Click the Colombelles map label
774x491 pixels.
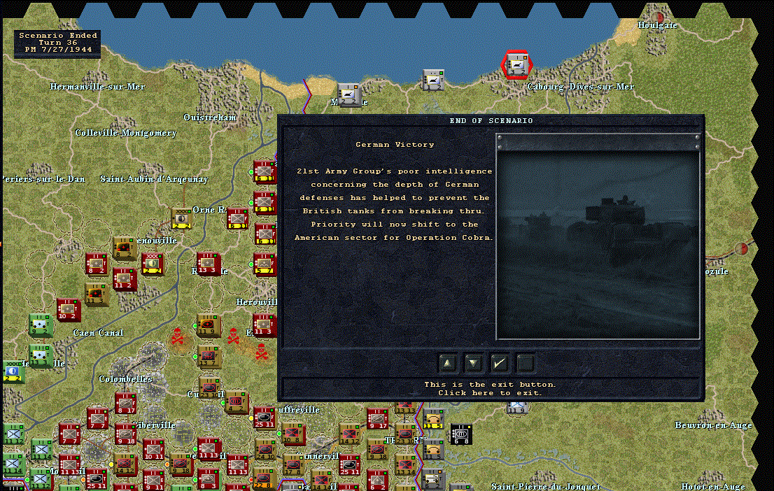(x=125, y=379)
